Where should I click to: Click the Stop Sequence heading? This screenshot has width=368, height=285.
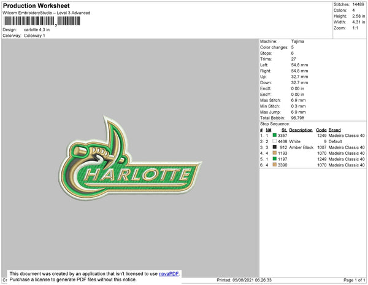click(275, 124)
